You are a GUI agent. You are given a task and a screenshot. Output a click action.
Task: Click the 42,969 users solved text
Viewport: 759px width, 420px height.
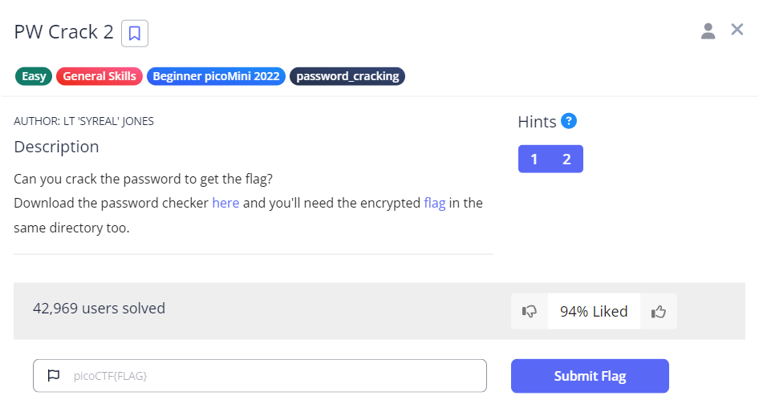pyautogui.click(x=99, y=308)
